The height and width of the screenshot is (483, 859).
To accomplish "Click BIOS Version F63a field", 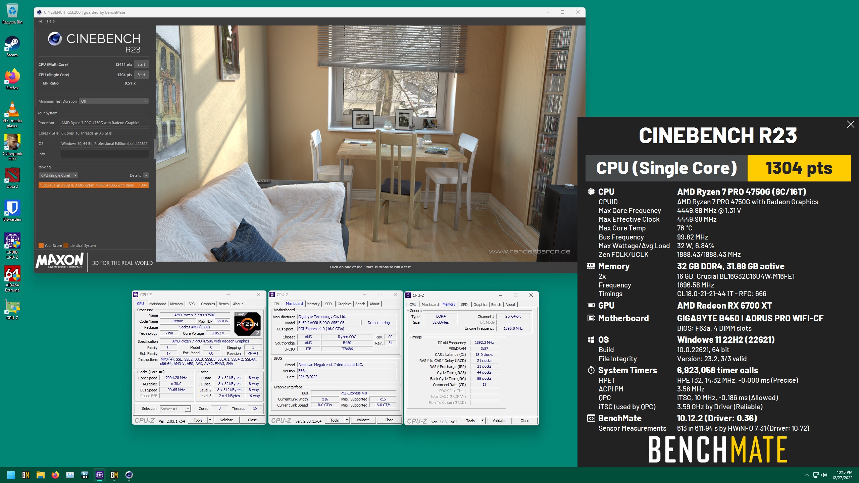I will tap(347, 371).
